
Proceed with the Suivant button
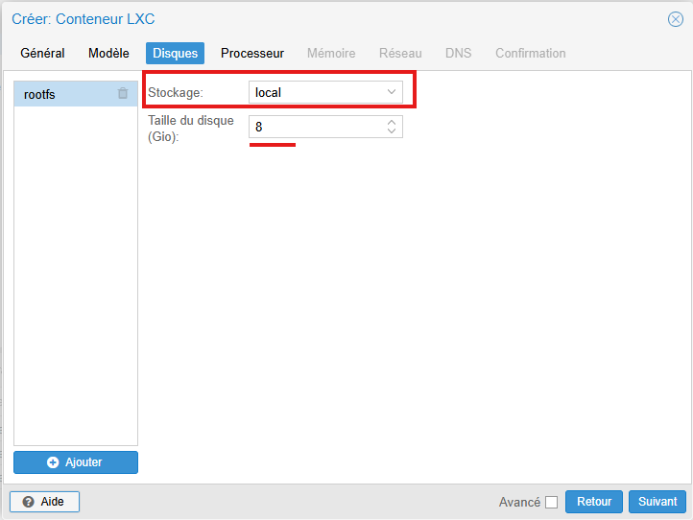coord(657,502)
